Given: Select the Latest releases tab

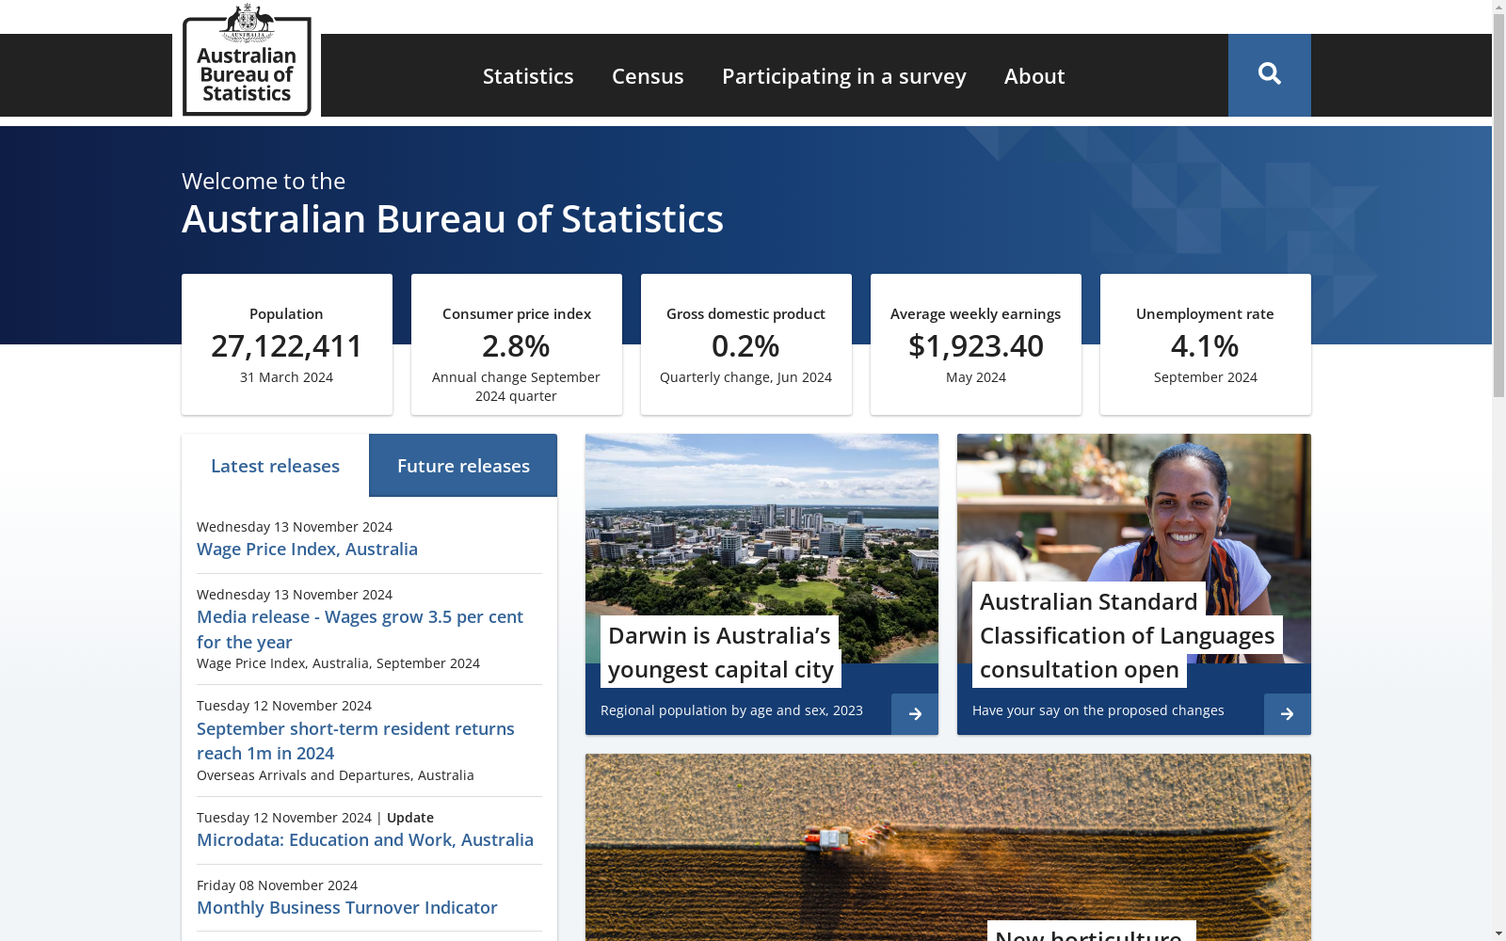Looking at the screenshot, I should [x=275, y=466].
